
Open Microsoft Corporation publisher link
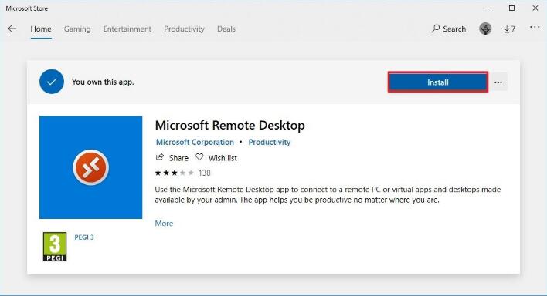(x=195, y=142)
